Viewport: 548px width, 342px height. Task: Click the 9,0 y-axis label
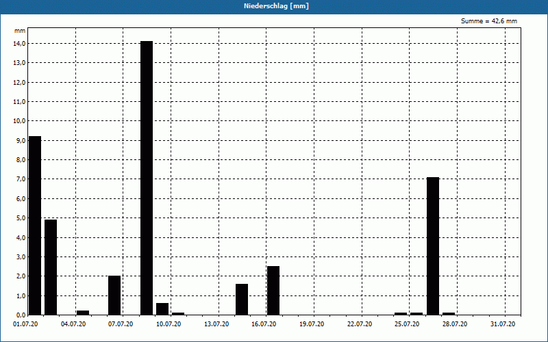coord(20,140)
